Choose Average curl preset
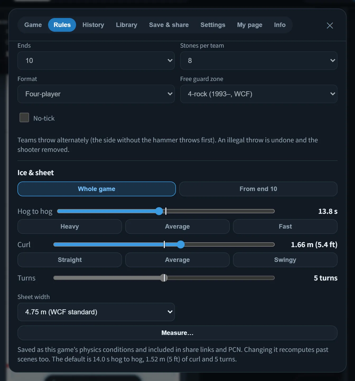Viewport: 355px width, 381px height. [177, 260]
